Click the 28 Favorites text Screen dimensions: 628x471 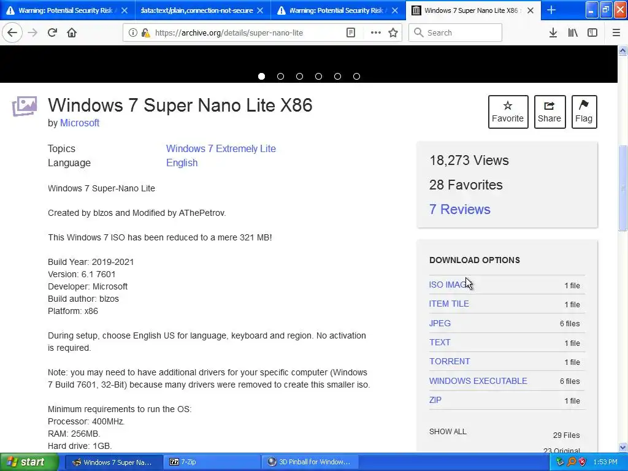pos(466,185)
